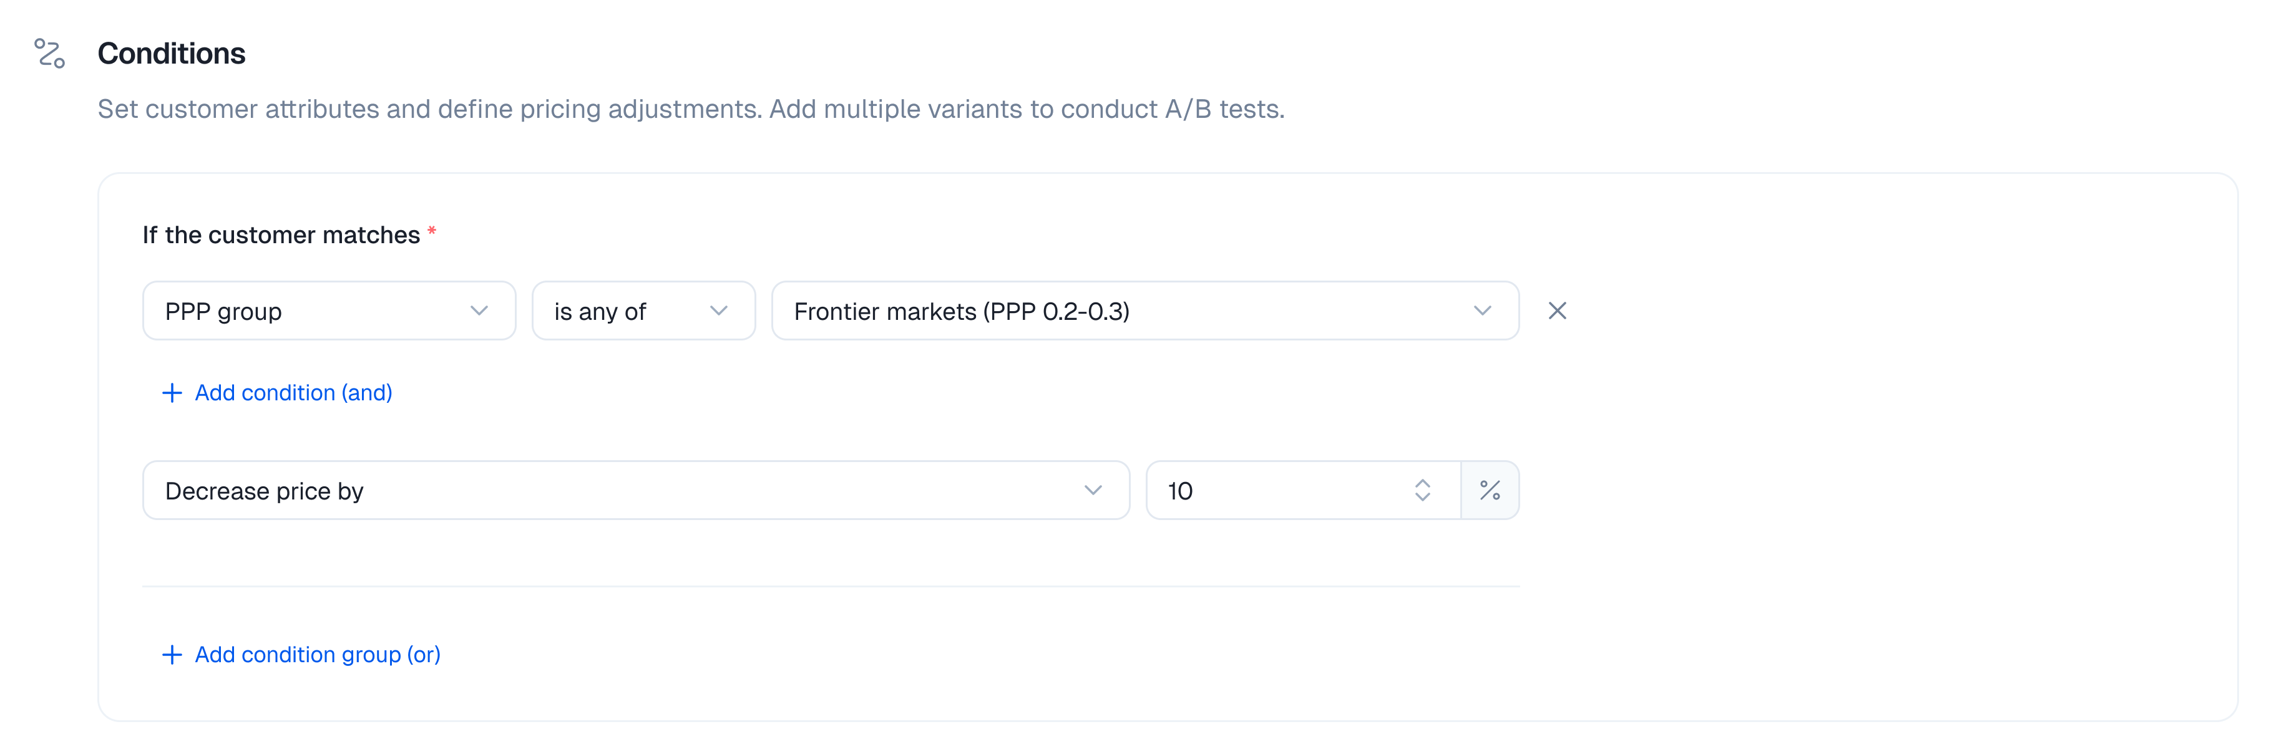Open the PPP group attribute dropdown
Screen dimensions: 2269x752
pos(328,311)
